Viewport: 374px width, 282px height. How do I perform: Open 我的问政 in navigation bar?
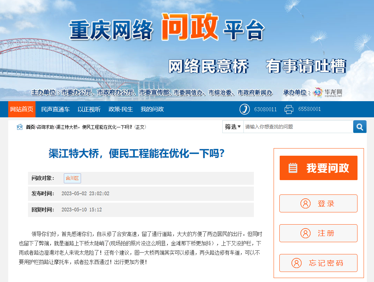coord(152,109)
